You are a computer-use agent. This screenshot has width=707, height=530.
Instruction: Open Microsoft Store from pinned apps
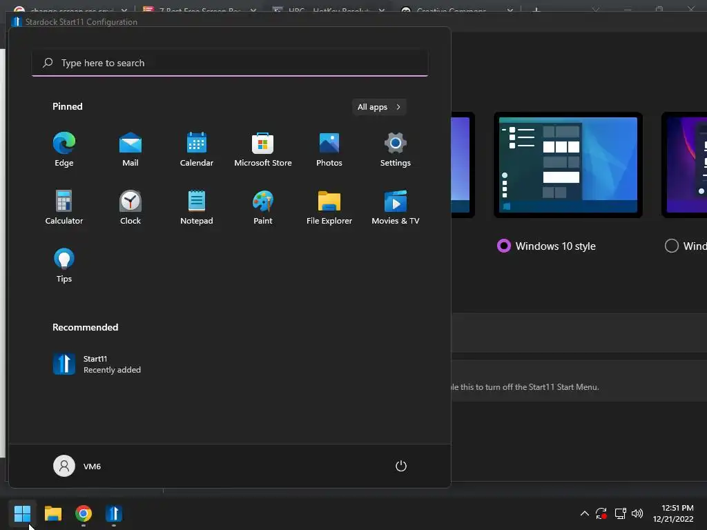[x=263, y=150]
